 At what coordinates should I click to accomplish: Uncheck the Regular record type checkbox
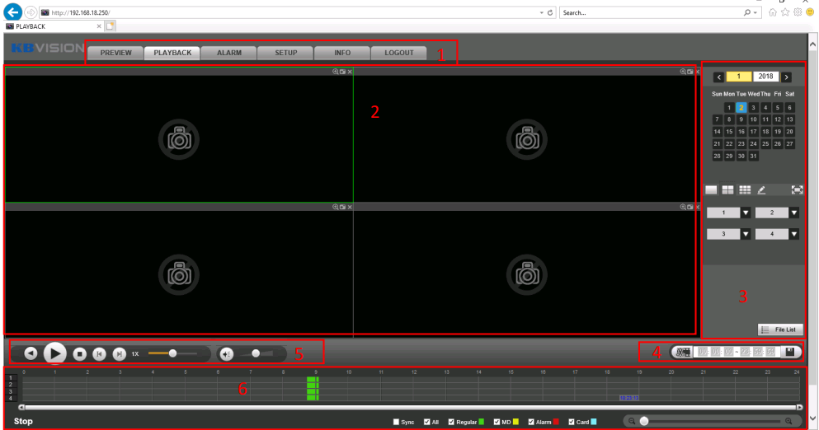[x=451, y=422]
